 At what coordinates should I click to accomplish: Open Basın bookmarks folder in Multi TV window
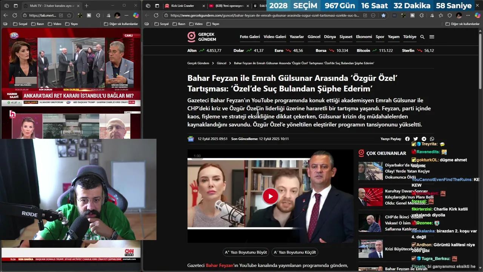(x=37, y=24)
